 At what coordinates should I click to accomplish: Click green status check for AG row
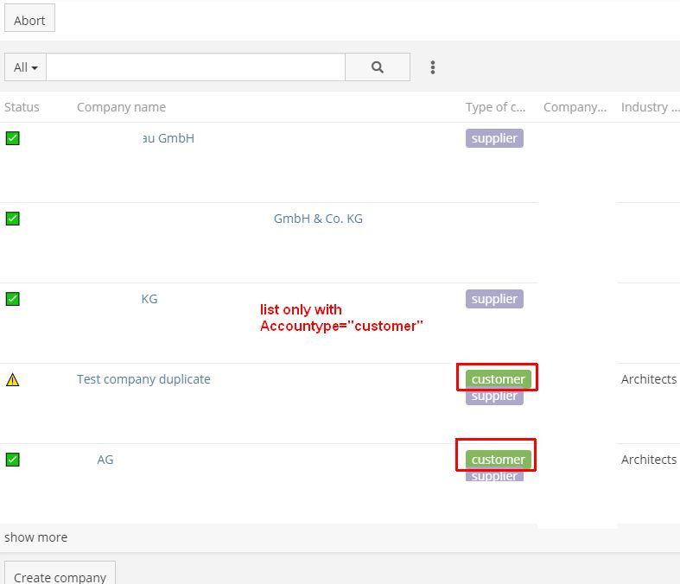pyautogui.click(x=12, y=460)
